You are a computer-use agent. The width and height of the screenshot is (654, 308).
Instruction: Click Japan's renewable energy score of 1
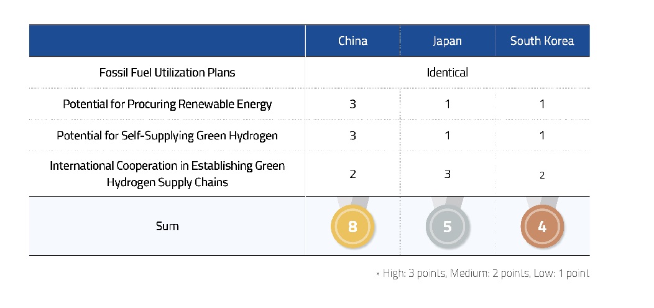tap(447, 104)
